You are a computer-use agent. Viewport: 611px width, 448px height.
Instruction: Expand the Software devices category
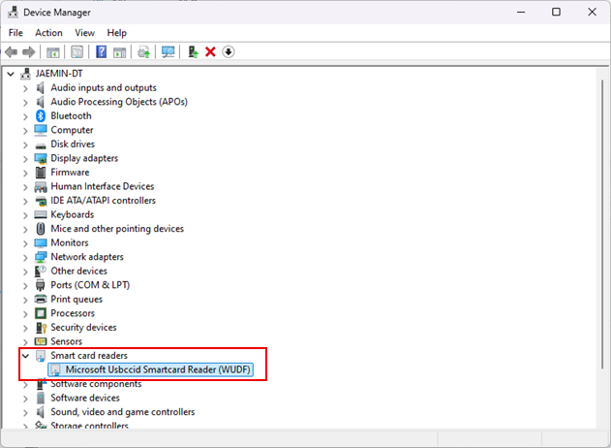[25, 399]
